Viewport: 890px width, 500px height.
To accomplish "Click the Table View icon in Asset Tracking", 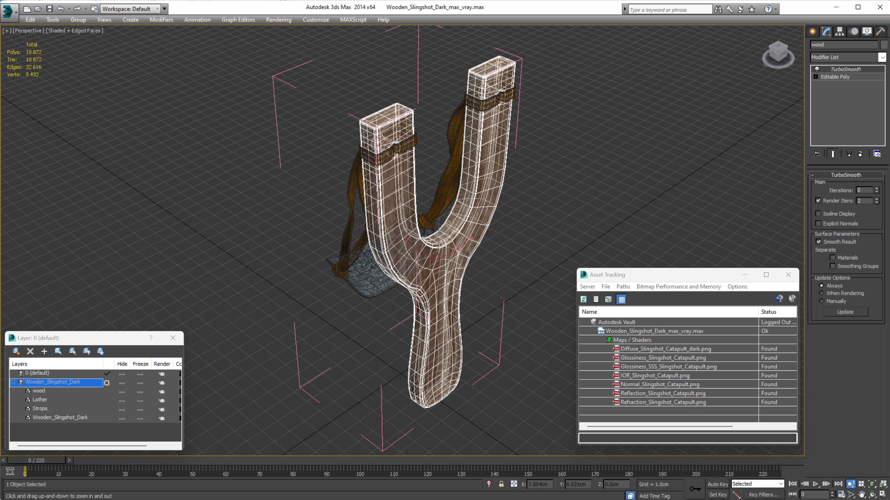I will [621, 299].
